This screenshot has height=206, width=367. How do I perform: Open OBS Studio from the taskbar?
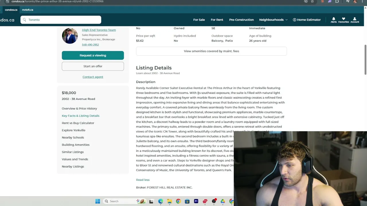click(214, 201)
